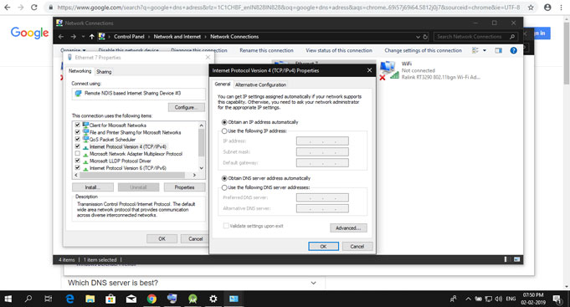Click Cancel in IPv4 Properties dialog
570x307 pixels.
coord(357,246)
